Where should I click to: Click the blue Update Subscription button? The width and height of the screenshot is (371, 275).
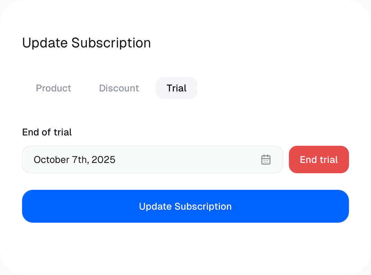(185, 206)
